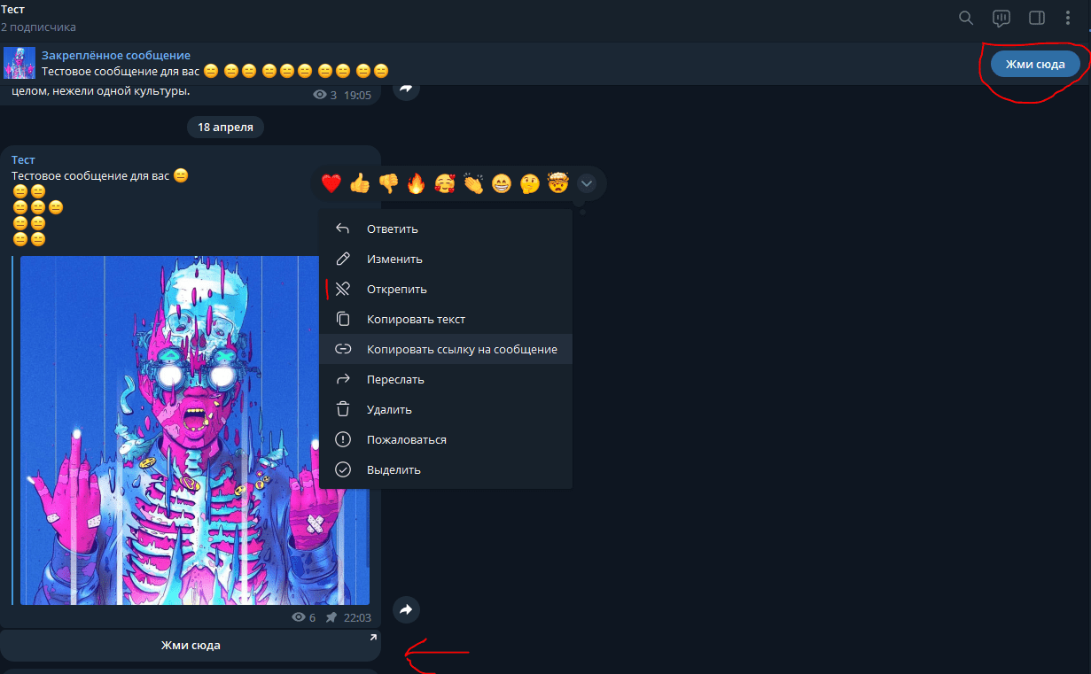Expand the full reactions list arrow
This screenshot has width=1091, height=674.
pyautogui.click(x=586, y=183)
